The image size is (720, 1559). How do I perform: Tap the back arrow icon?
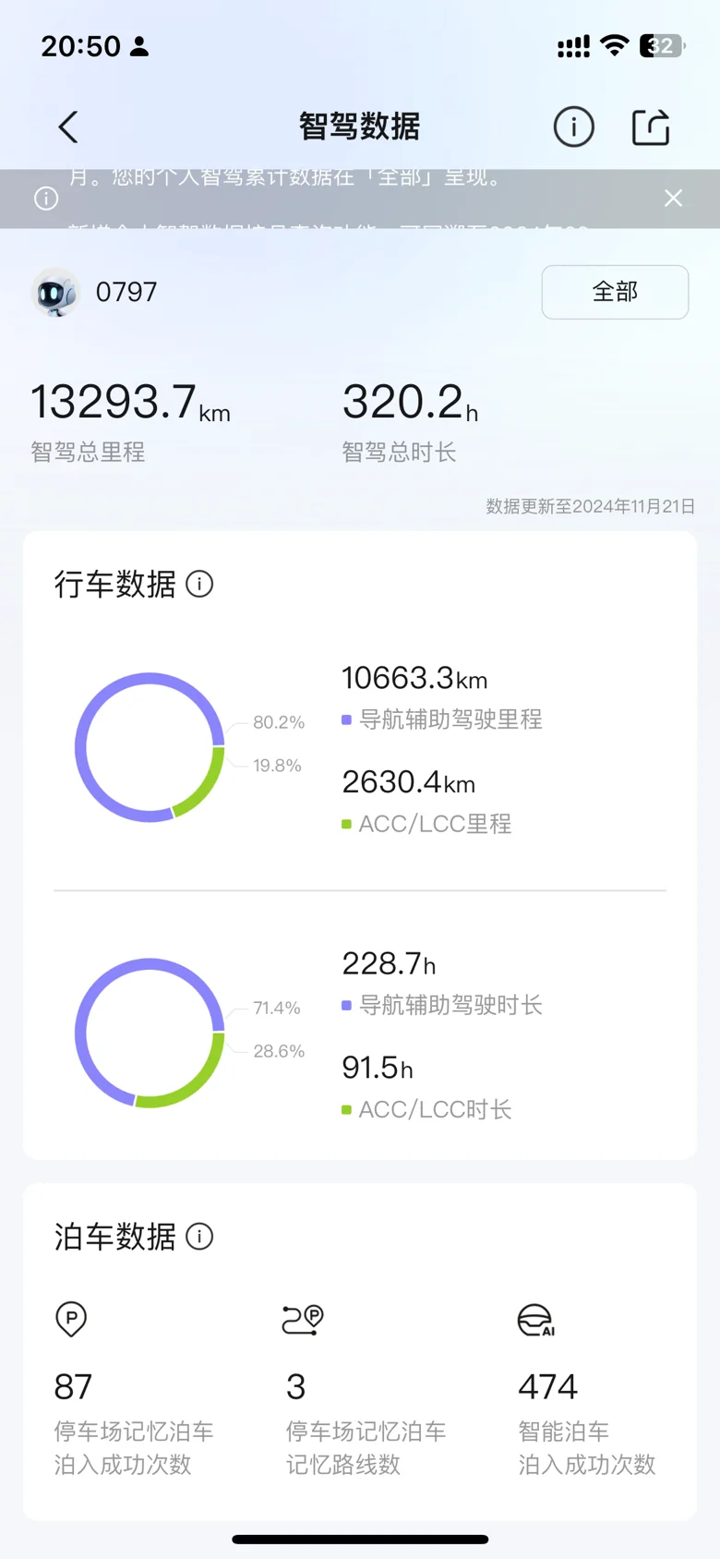[68, 127]
